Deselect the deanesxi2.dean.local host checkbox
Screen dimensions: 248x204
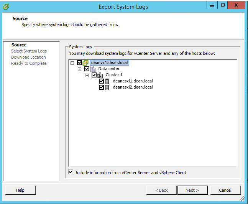[x=101, y=87]
